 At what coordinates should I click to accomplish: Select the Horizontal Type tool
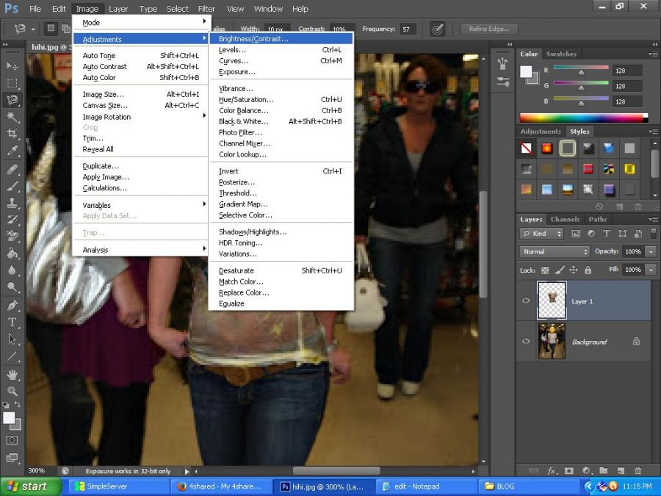pos(12,323)
